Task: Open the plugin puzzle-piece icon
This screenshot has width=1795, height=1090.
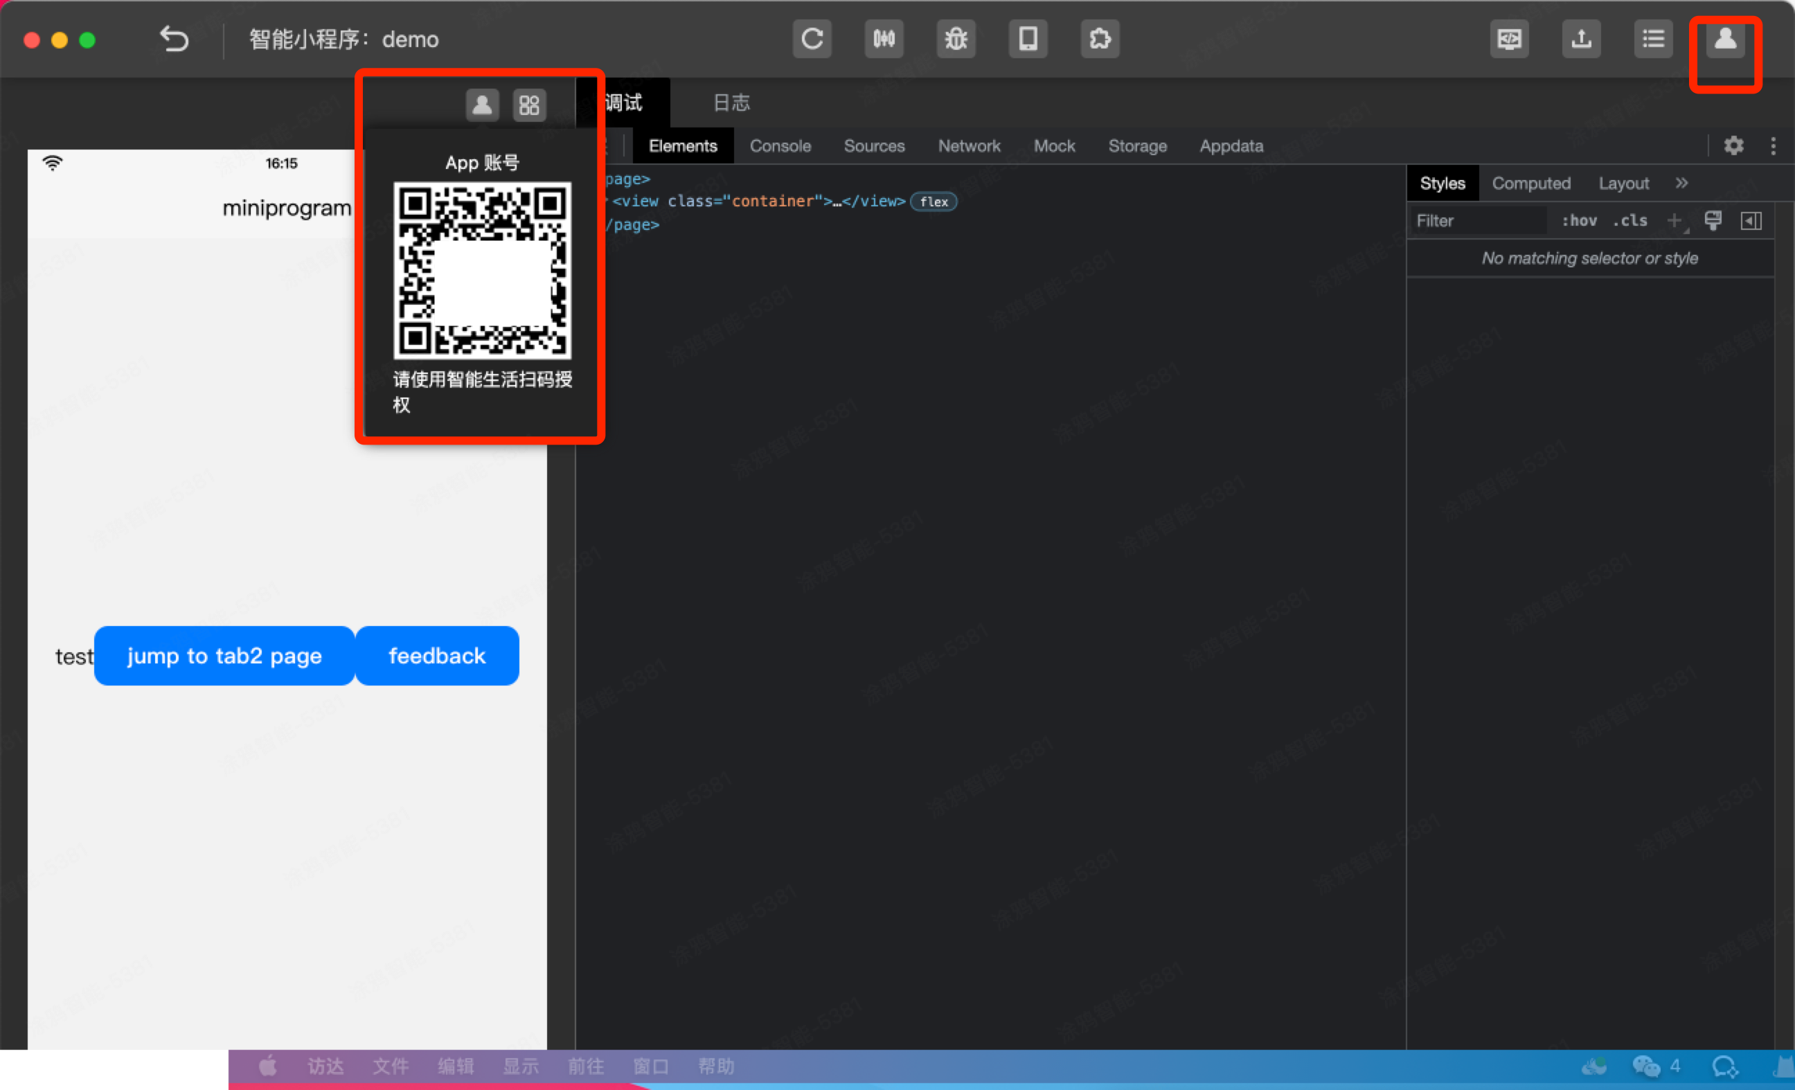Action: pyautogui.click(x=1099, y=39)
